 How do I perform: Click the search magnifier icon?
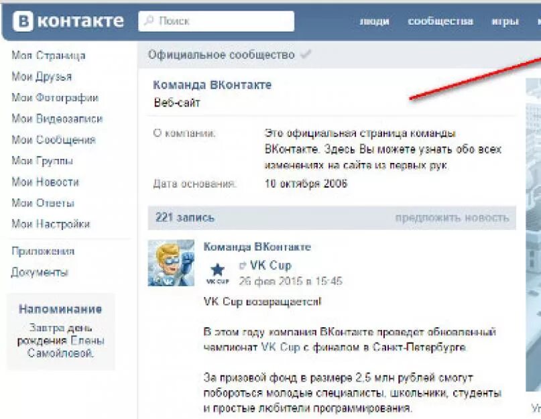(x=149, y=21)
